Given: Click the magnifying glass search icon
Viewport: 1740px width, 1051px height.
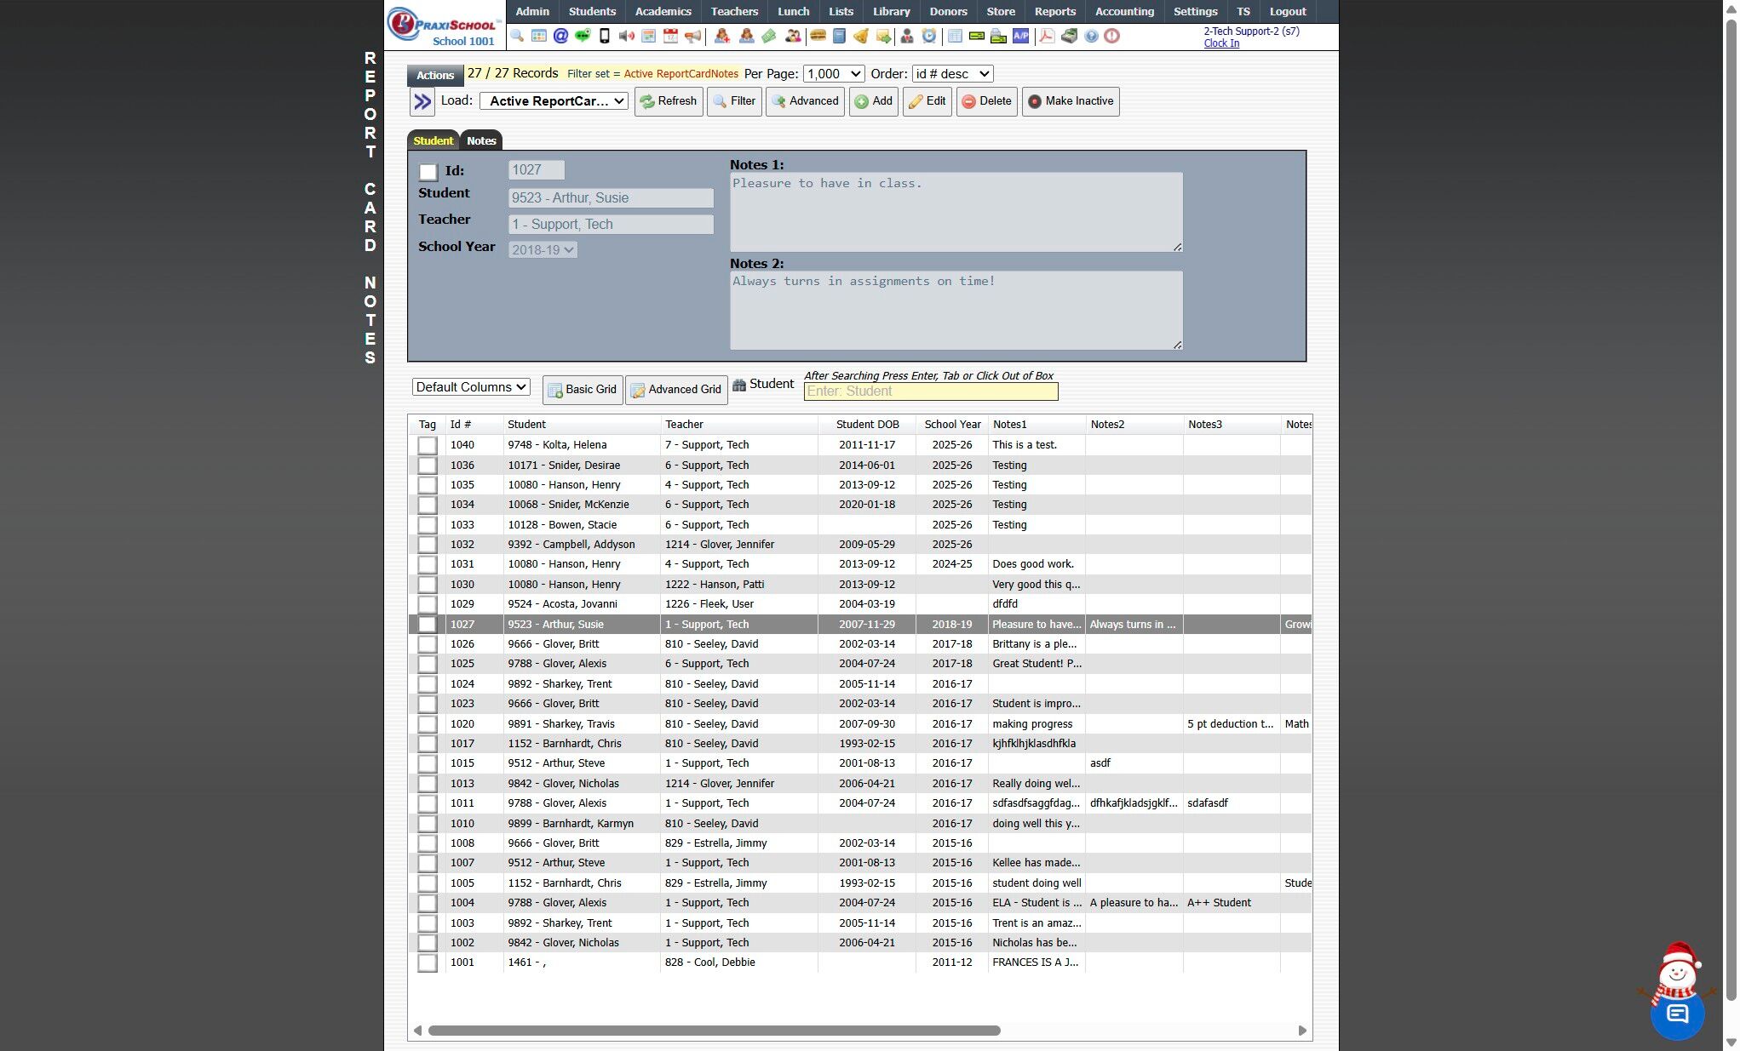Looking at the screenshot, I should [517, 36].
